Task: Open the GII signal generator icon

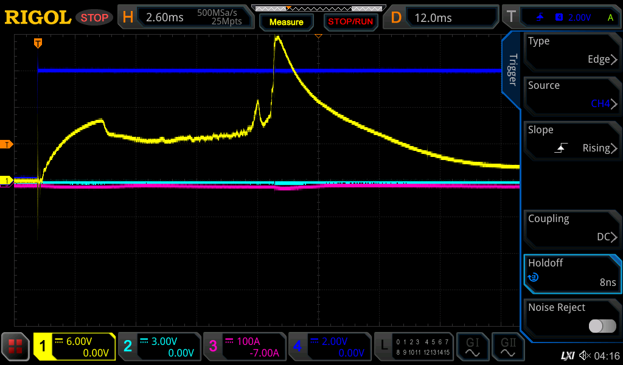Action: (508, 347)
